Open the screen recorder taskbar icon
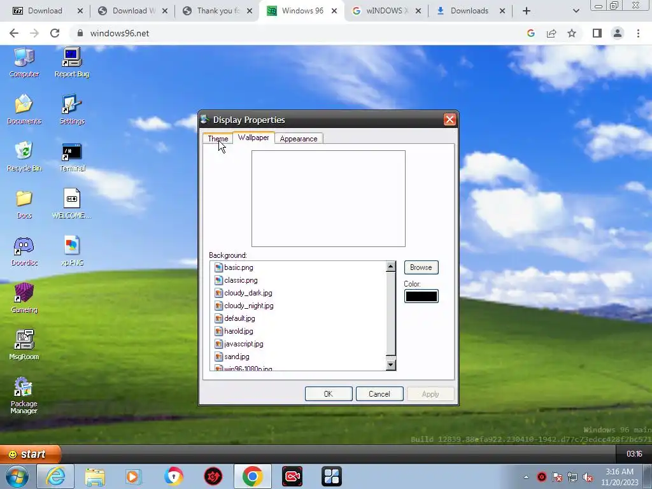Image resolution: width=652 pixels, height=489 pixels. coord(292,476)
